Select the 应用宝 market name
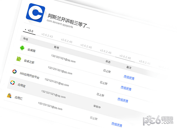Image resolution: width=177 pixels, height=129 pixels. pos(22,85)
